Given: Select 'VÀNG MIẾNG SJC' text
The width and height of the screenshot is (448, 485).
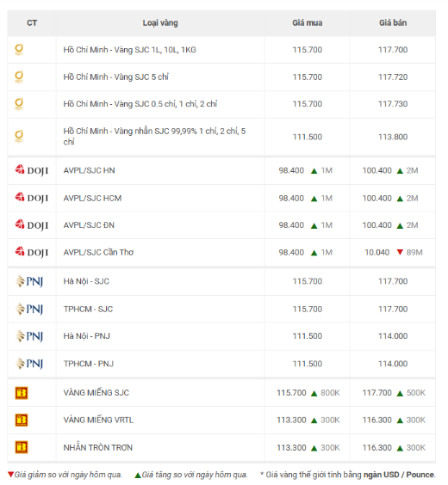Looking at the screenshot, I should click(x=96, y=392).
